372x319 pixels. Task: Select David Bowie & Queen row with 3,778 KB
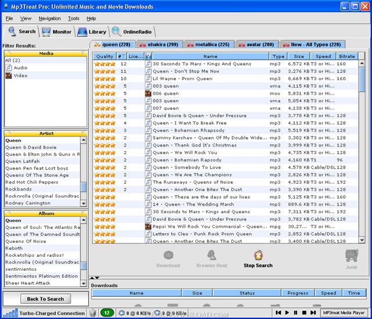pyautogui.click(x=226, y=116)
